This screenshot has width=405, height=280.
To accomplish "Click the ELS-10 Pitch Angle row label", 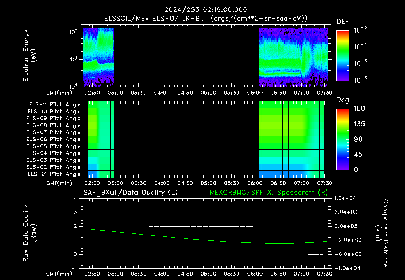I will pyautogui.click(x=54, y=112).
